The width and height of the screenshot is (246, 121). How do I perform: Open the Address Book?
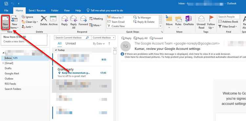point(228,22)
